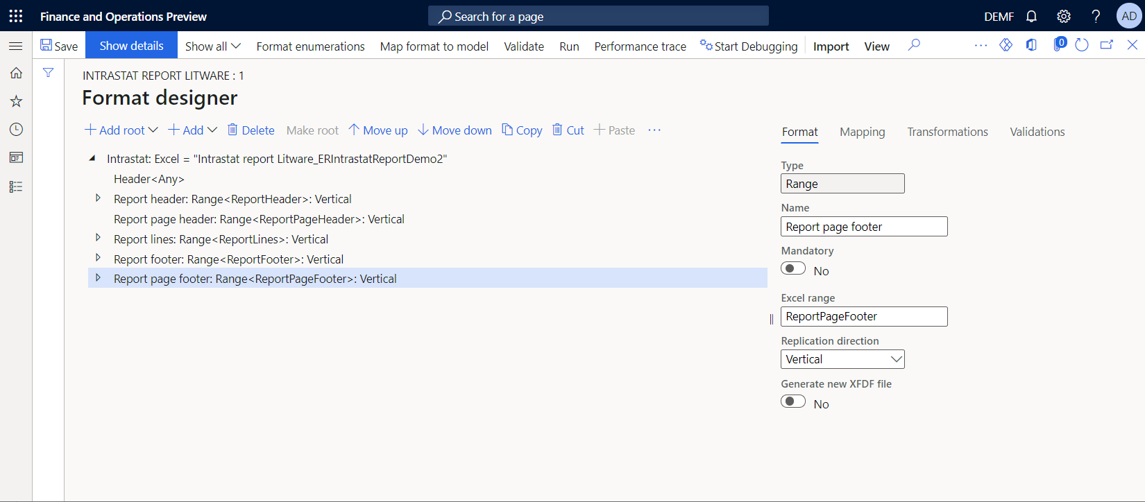Screen dimensions: 1145x502
Task: Open in Office icon
Action: 1032,45
